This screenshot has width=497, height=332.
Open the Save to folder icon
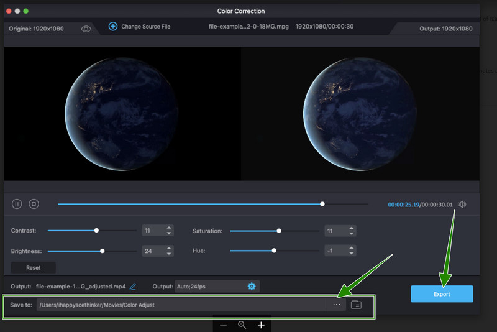(356, 305)
